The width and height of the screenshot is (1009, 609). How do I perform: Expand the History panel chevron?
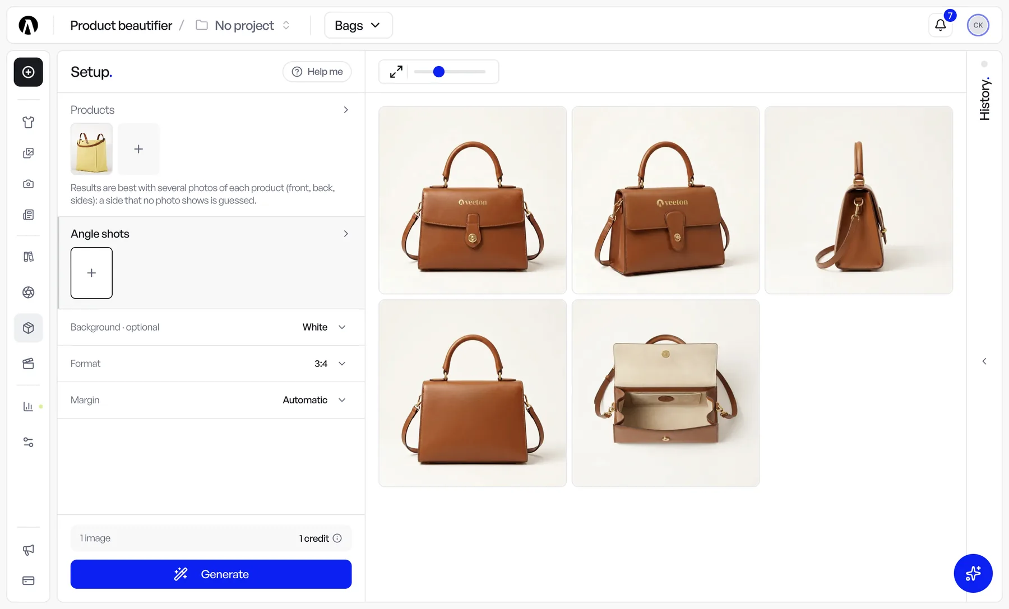pyautogui.click(x=984, y=361)
